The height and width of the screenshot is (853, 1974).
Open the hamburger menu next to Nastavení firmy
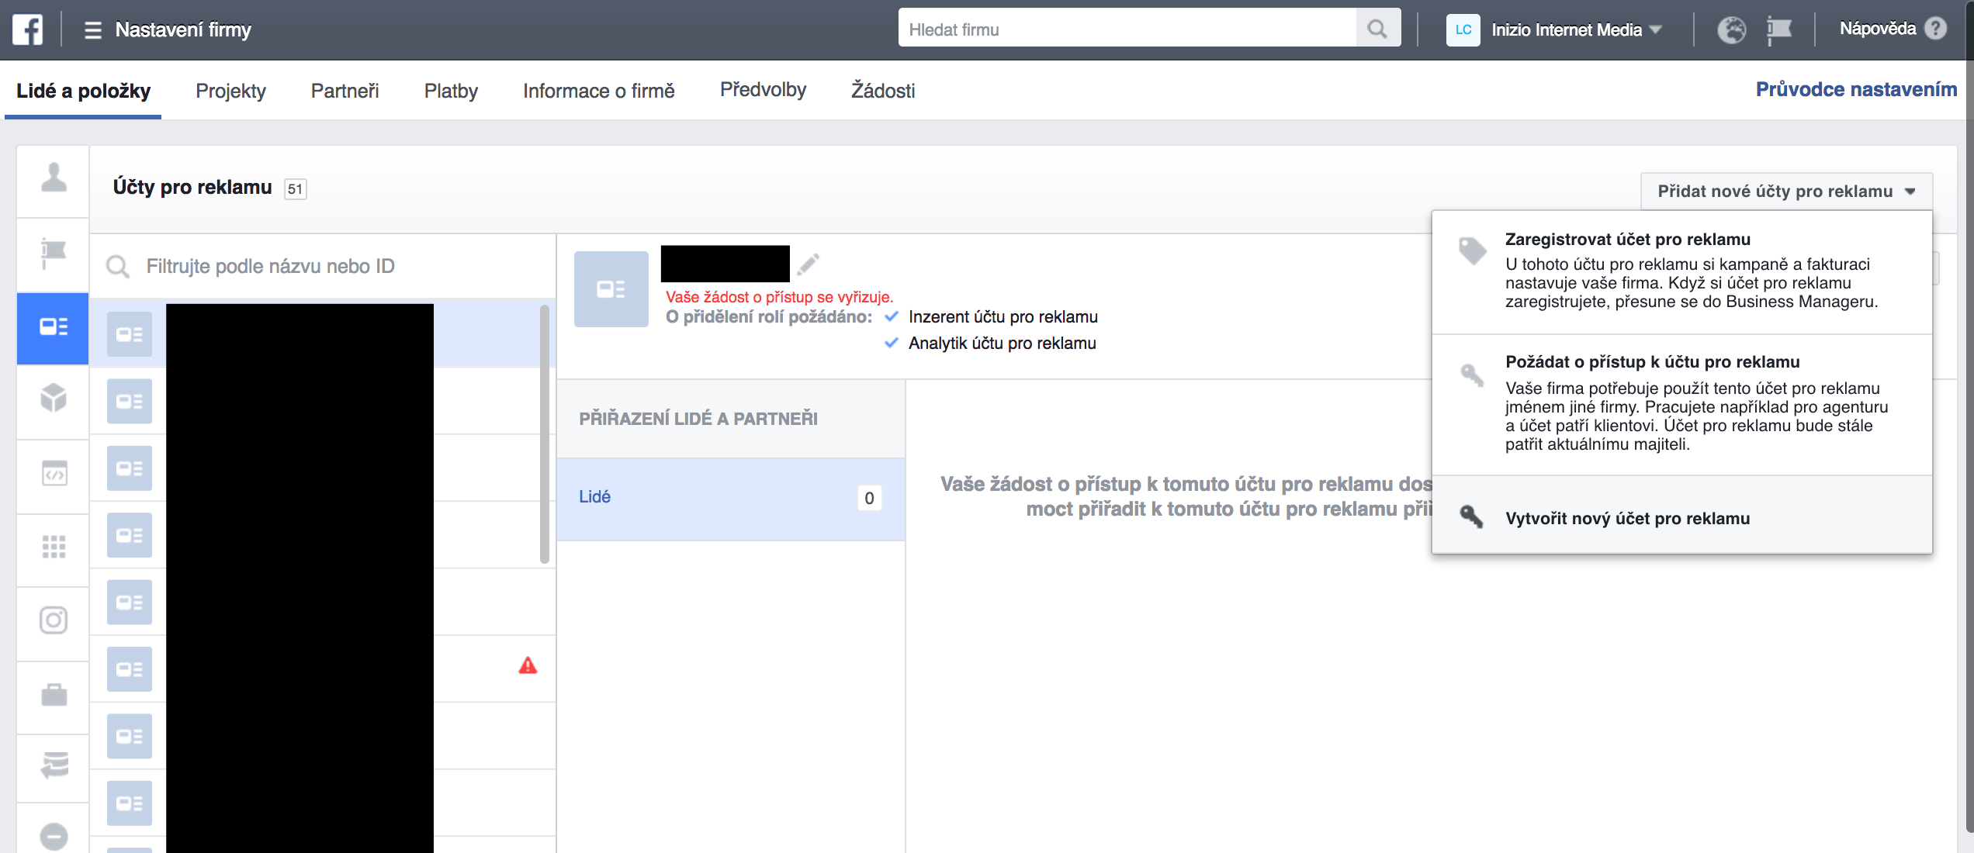92,30
